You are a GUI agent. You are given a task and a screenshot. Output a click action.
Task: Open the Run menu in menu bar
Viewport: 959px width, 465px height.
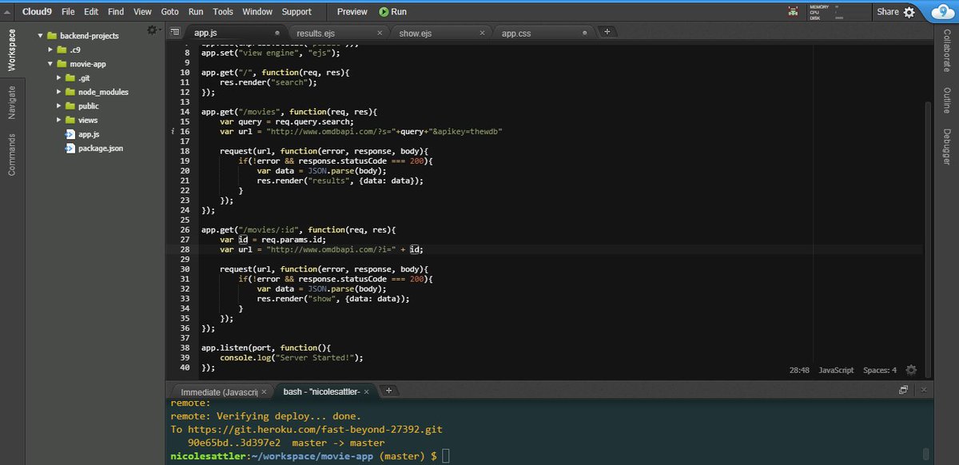tap(196, 12)
